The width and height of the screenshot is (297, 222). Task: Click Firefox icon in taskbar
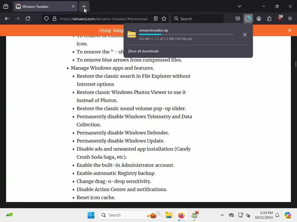pyautogui.click(x=182, y=215)
